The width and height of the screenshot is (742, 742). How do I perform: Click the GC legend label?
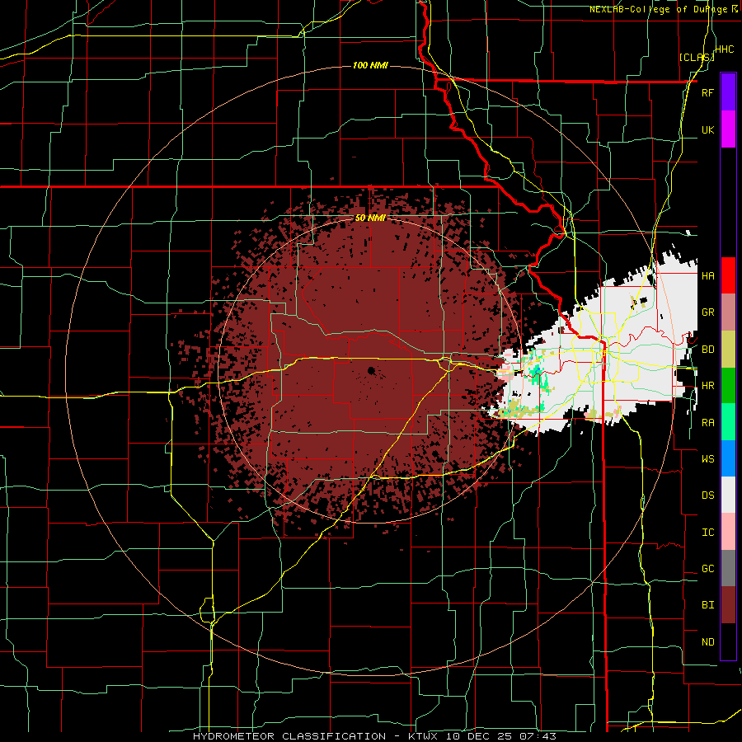click(707, 569)
